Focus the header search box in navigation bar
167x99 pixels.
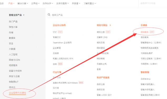[x=153, y=3]
